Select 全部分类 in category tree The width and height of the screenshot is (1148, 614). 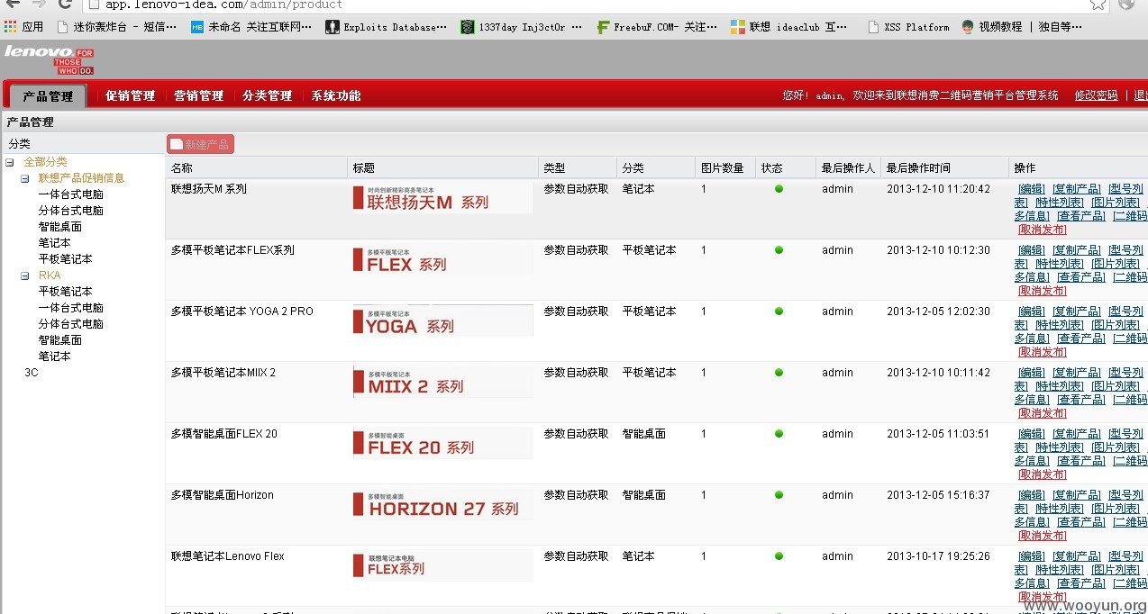45,162
